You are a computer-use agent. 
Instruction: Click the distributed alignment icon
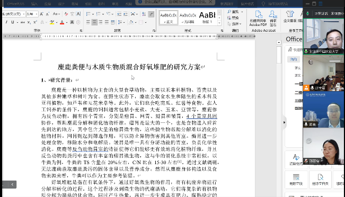tap(113, 22)
